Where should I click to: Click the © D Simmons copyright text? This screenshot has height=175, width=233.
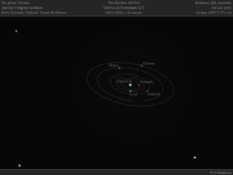221,172
